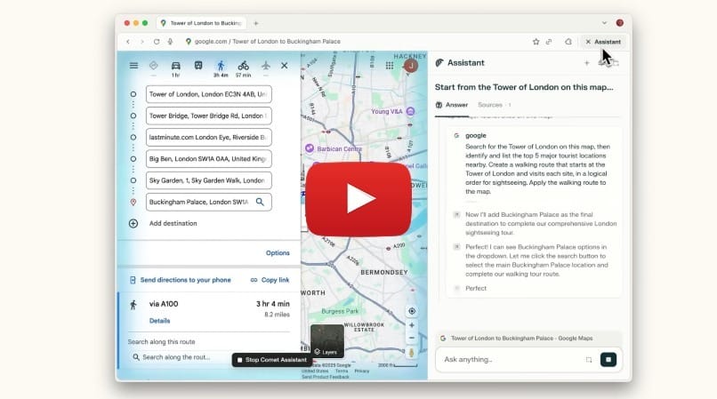The width and height of the screenshot is (717, 399).
Task: Click the browser reload icon
Action: 157,42
